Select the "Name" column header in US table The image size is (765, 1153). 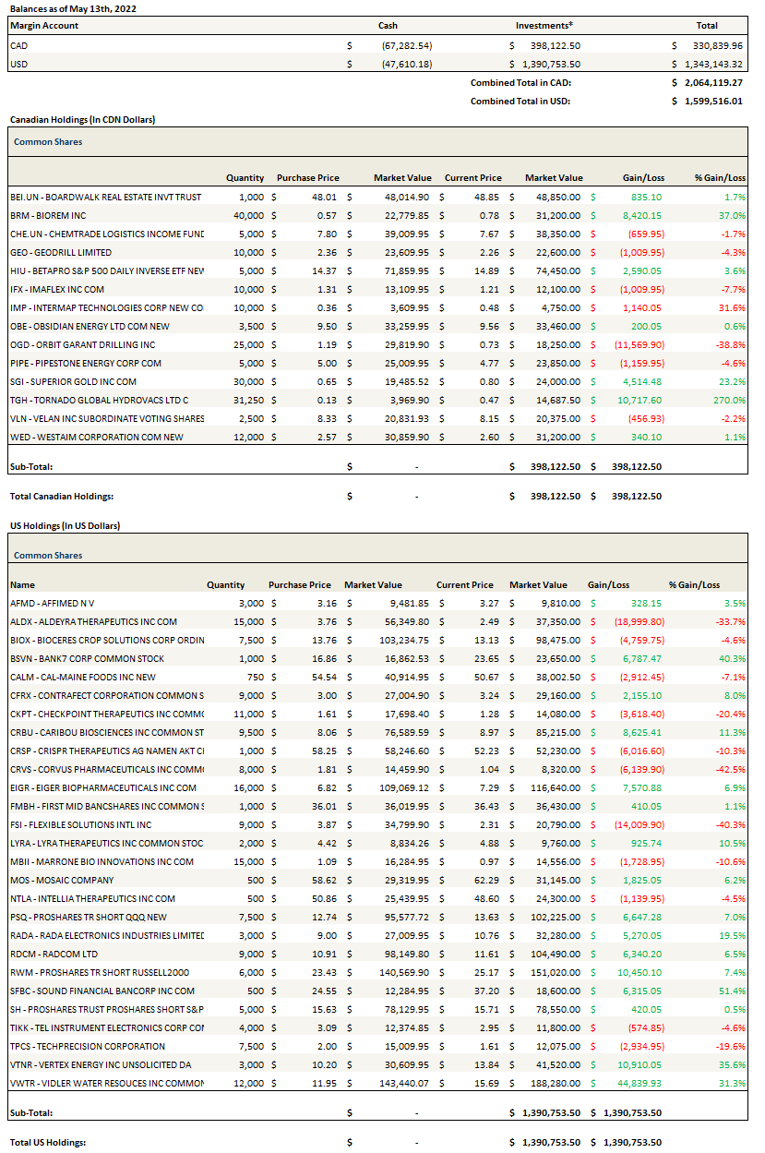click(x=22, y=585)
